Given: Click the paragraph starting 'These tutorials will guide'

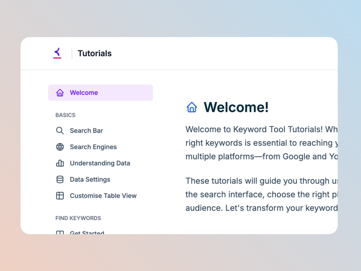Looking at the screenshot, I should tap(261, 194).
